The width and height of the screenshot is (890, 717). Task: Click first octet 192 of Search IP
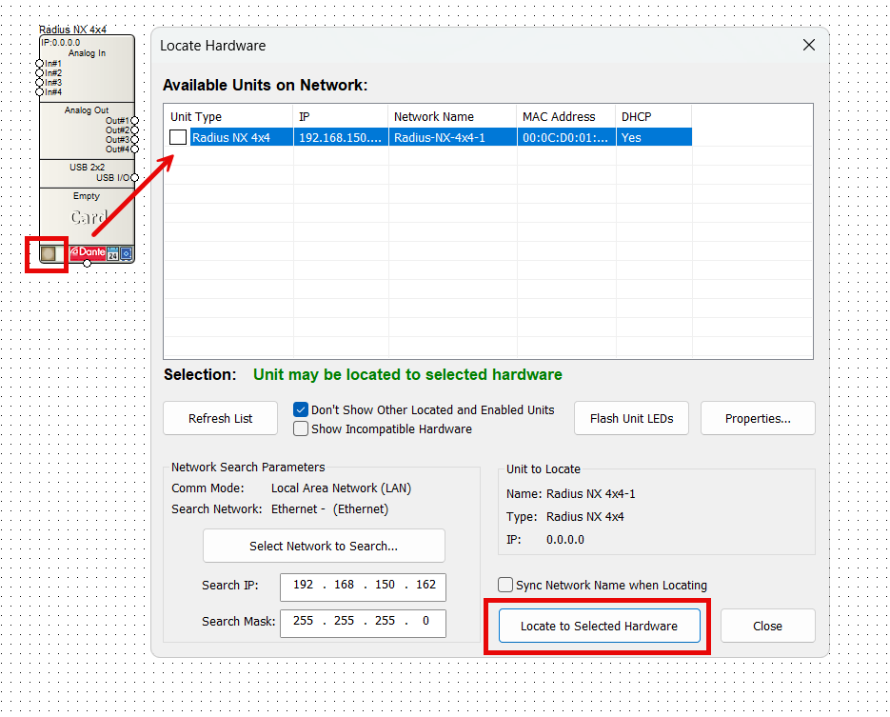303,585
